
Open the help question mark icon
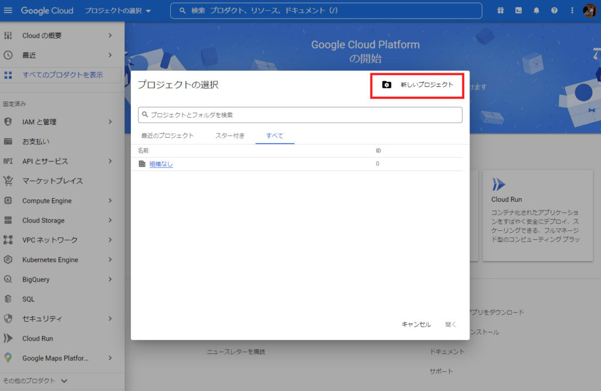pyautogui.click(x=554, y=11)
